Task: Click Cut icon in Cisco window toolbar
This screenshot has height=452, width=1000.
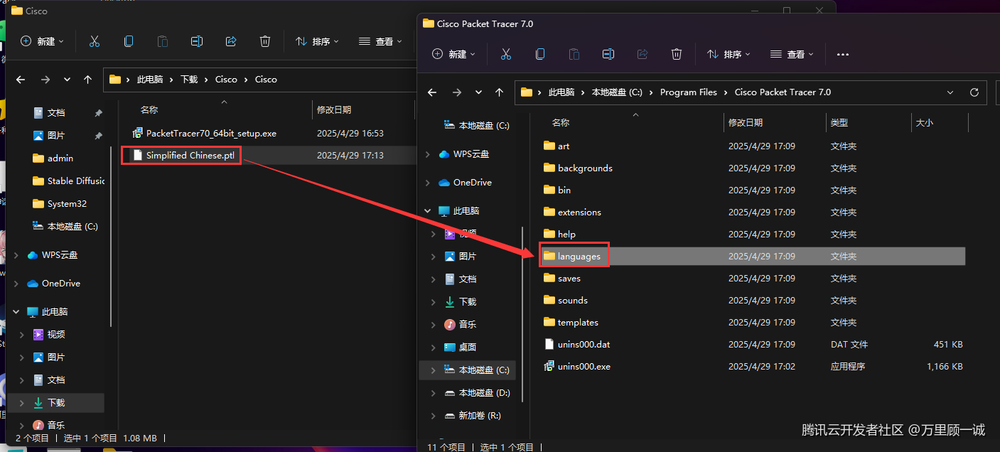Action: click(95, 41)
